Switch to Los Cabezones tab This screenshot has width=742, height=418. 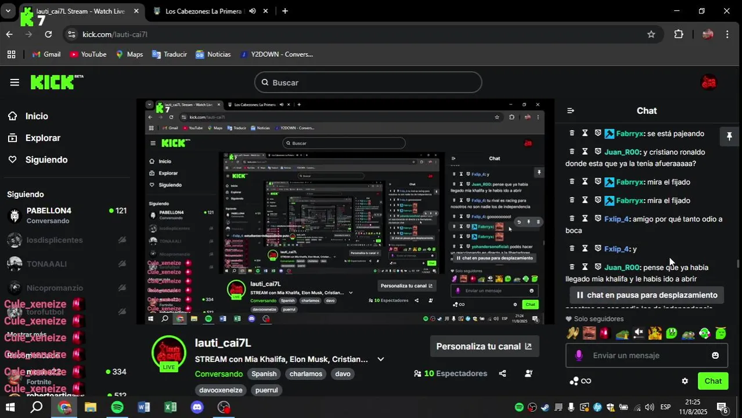click(203, 11)
